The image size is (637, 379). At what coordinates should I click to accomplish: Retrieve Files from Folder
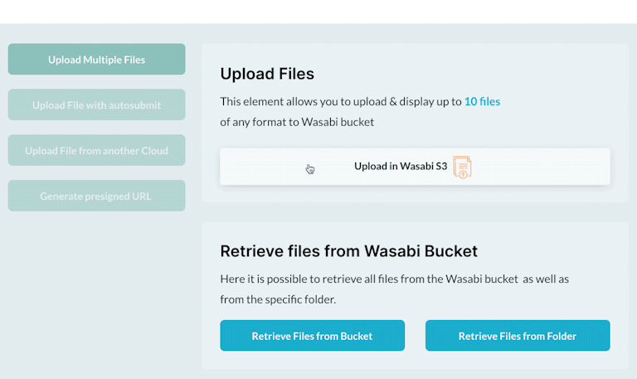pyautogui.click(x=518, y=336)
